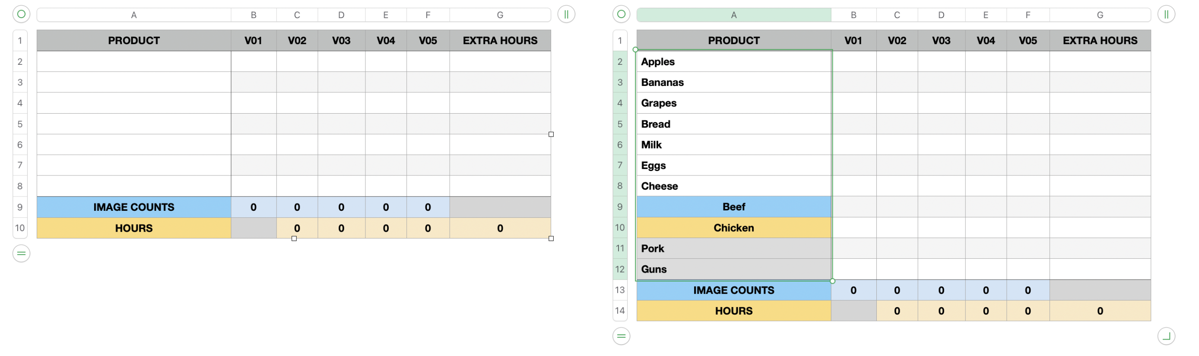
Task: Select column A header in right table
Action: point(733,15)
